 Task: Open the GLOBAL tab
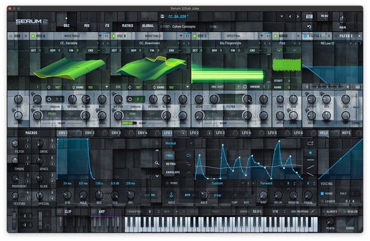(x=148, y=25)
